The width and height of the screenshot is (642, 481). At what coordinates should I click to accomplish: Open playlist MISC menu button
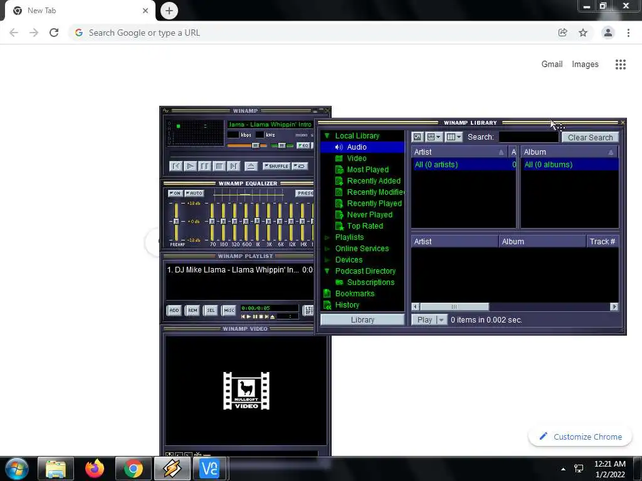[x=229, y=311]
